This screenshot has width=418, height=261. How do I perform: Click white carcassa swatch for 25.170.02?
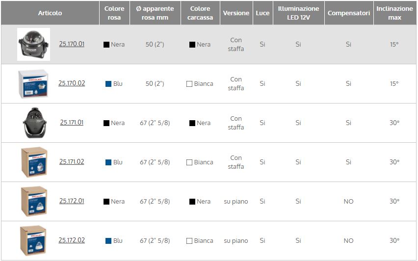tap(189, 84)
